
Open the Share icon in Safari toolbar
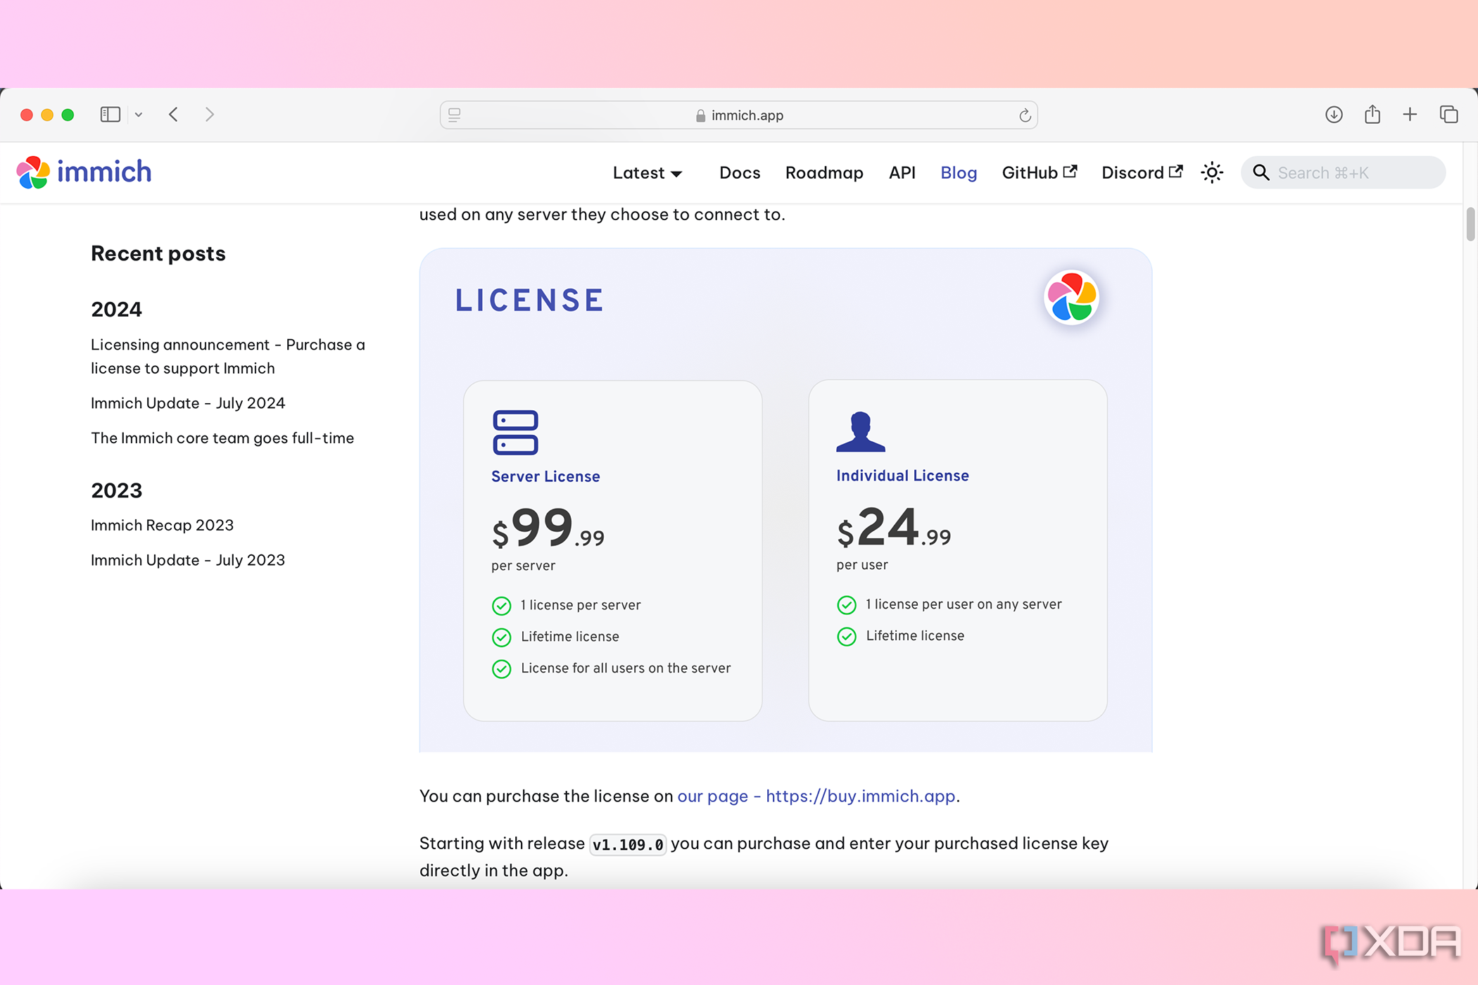(x=1372, y=114)
